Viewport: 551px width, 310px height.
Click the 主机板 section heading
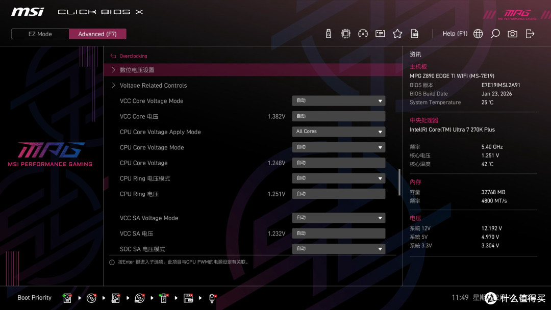tap(418, 67)
